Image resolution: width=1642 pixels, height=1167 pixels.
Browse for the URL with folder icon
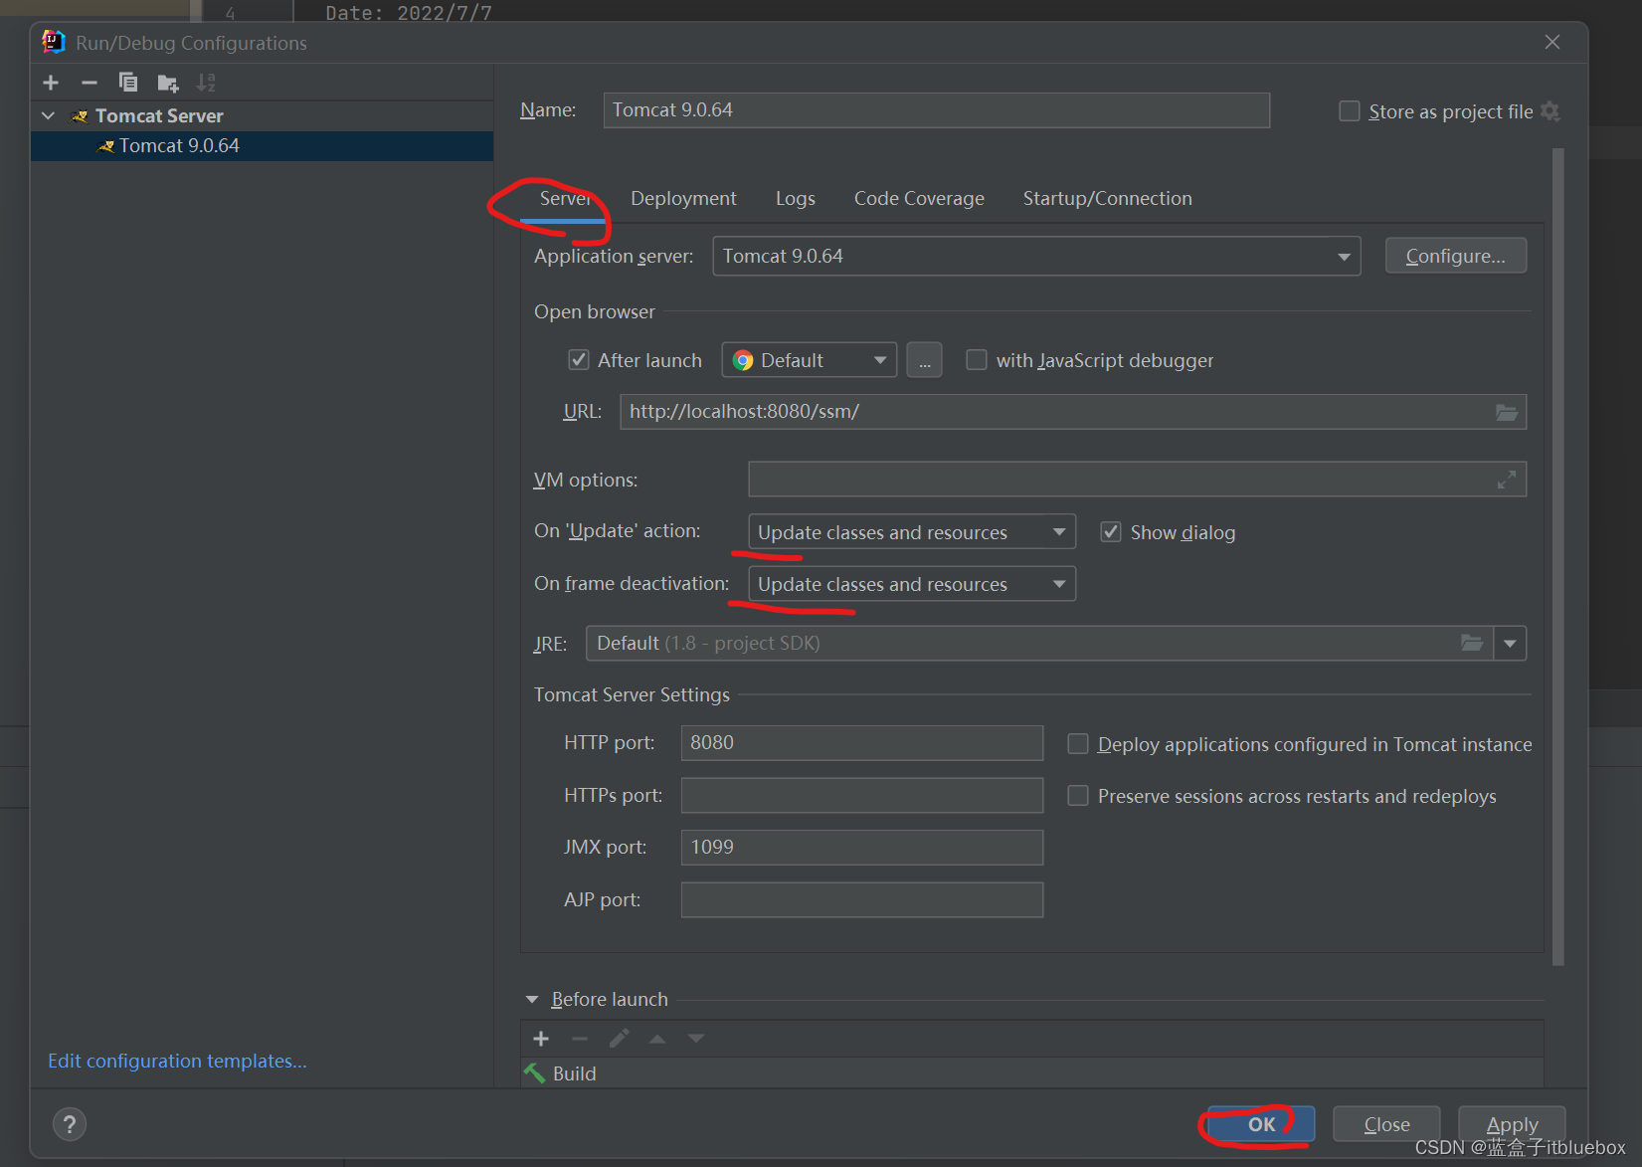point(1507,412)
